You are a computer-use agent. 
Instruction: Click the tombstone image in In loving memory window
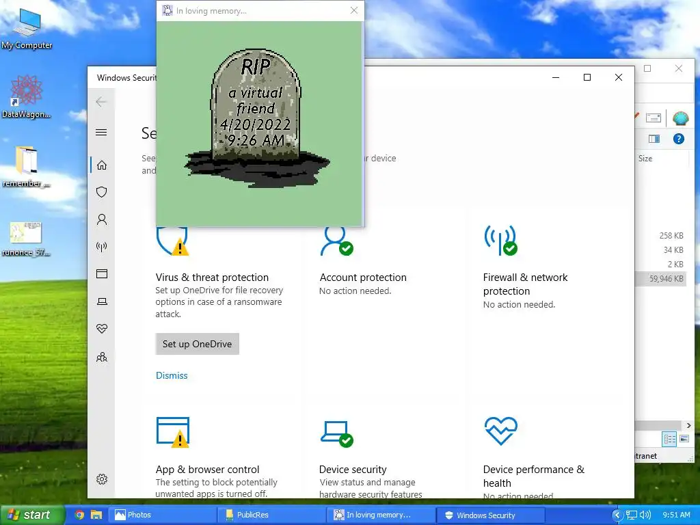tap(257, 117)
